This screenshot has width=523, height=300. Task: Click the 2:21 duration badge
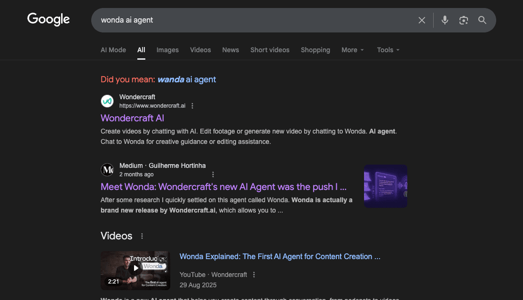pyautogui.click(x=113, y=282)
